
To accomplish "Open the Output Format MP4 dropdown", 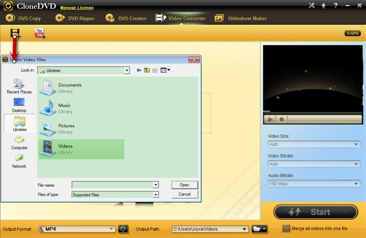I will click(77, 229).
